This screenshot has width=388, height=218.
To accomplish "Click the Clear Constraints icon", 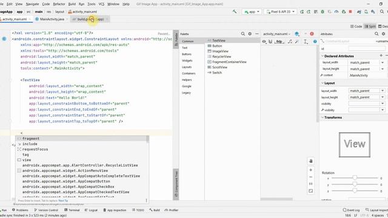I will coord(290,42).
